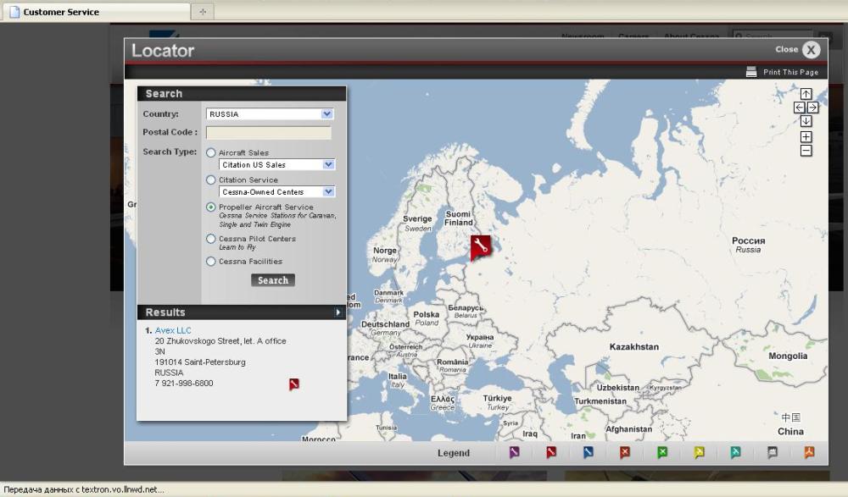
Task: Click the map zoom out minus button
Action: 806,151
